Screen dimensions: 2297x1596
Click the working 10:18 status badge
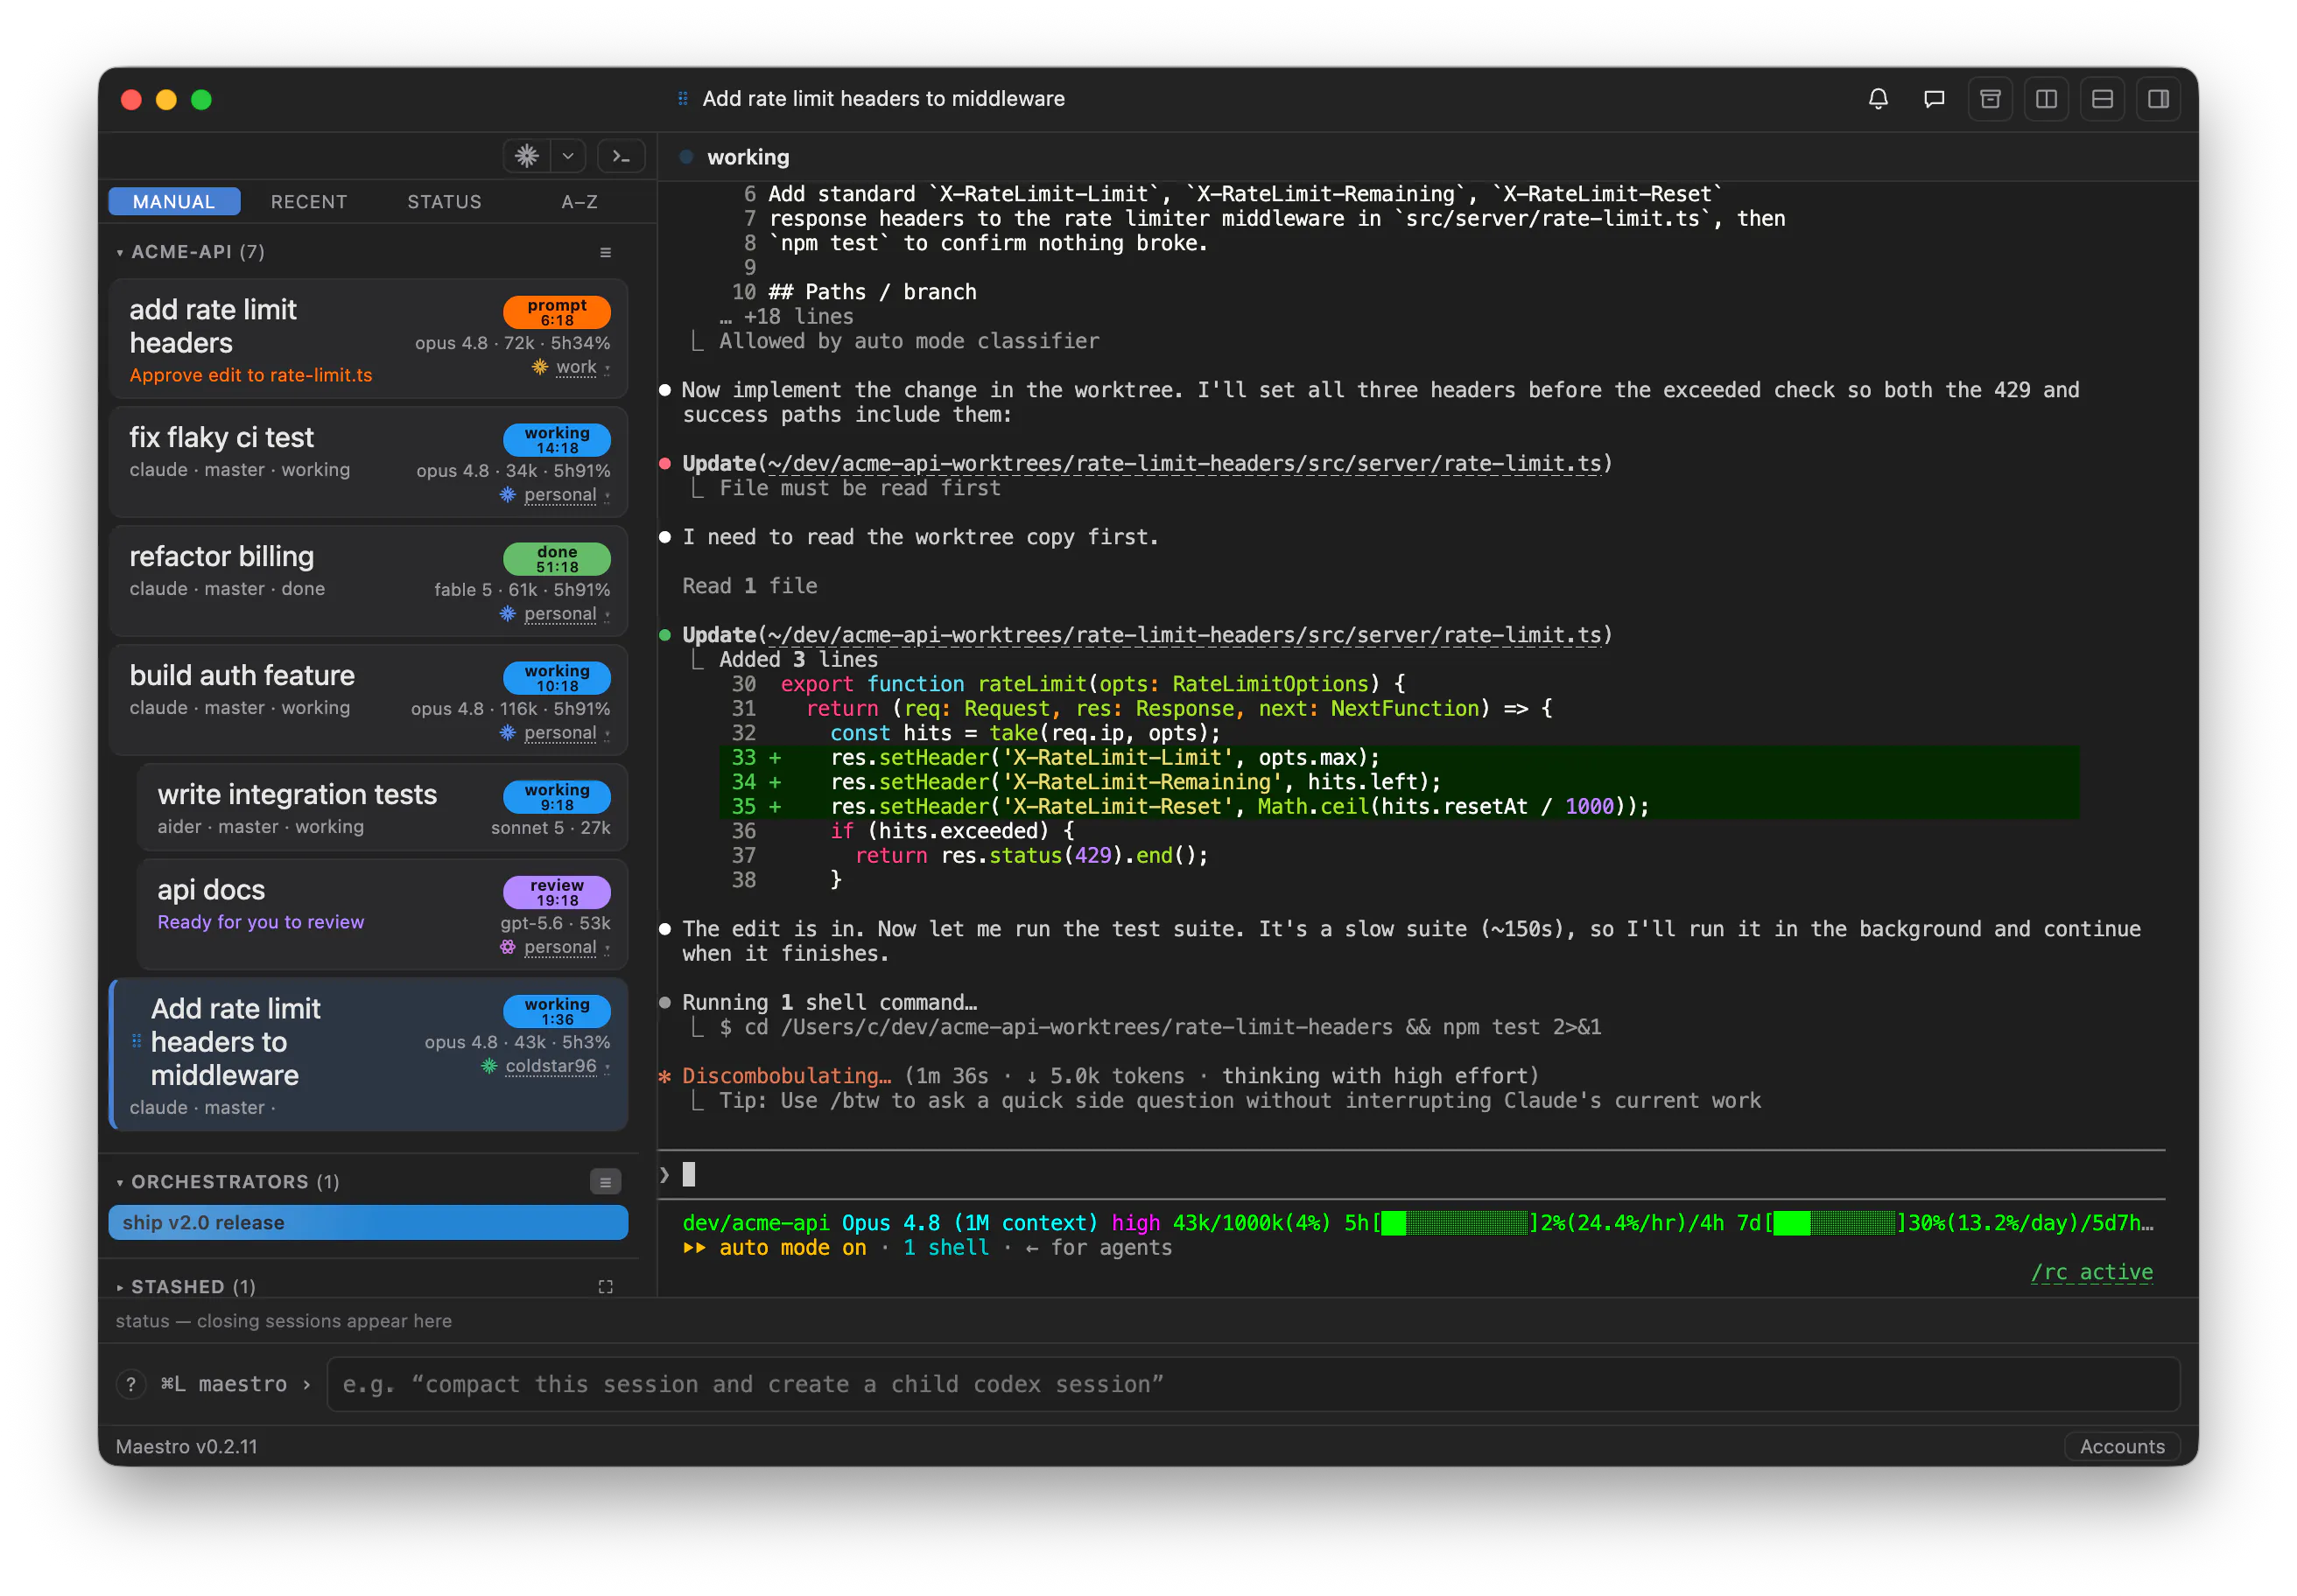coord(556,678)
